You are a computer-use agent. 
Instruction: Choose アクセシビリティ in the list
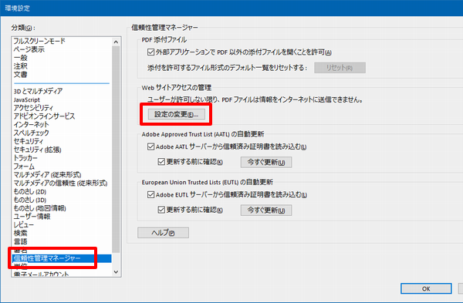[33, 108]
